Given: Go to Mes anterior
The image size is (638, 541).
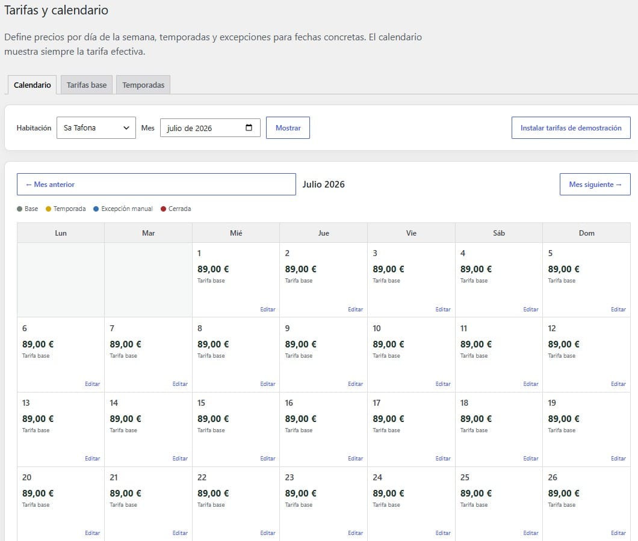Looking at the screenshot, I should point(156,184).
